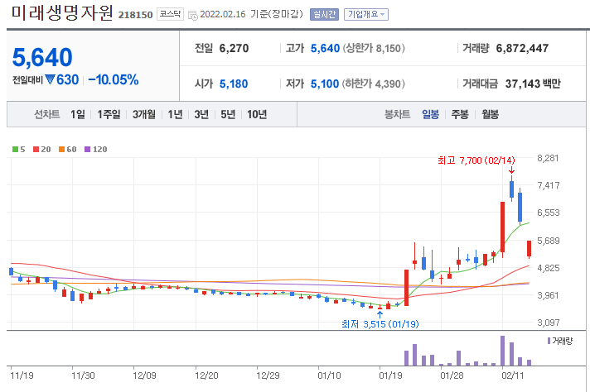Click the 미래생명자원 stock title

[x=62, y=12]
